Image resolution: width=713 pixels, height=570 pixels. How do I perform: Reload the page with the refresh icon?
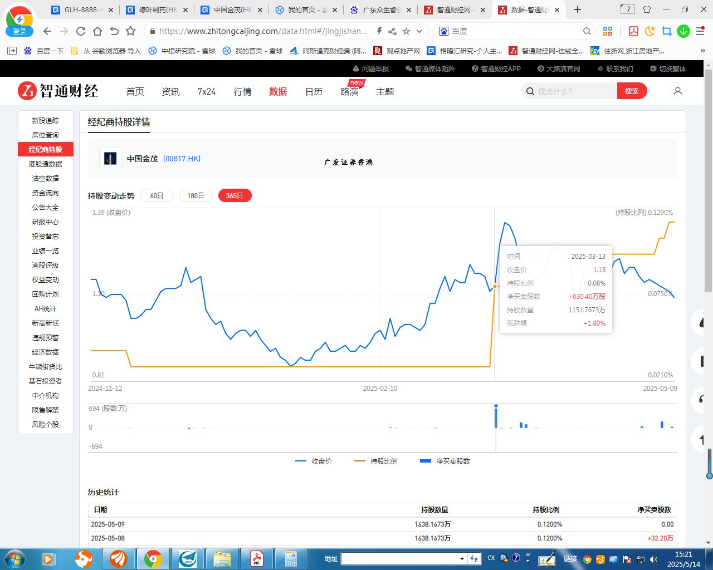(x=81, y=31)
